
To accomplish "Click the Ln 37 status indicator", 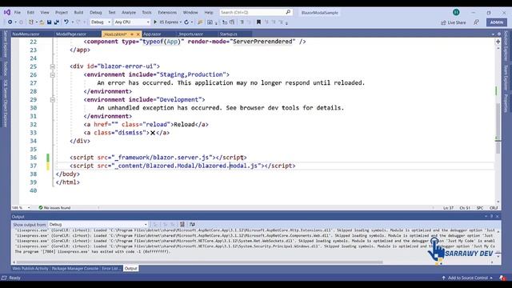I will 448,208.
